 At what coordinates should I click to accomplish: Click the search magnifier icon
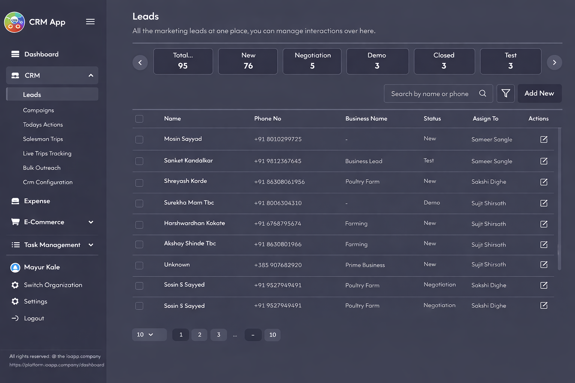click(x=483, y=94)
